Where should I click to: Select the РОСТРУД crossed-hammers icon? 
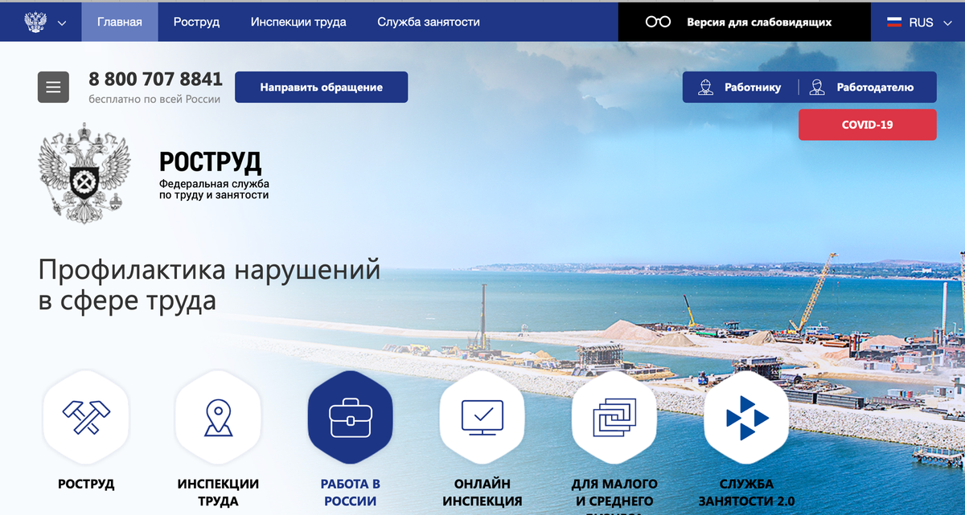tap(84, 416)
